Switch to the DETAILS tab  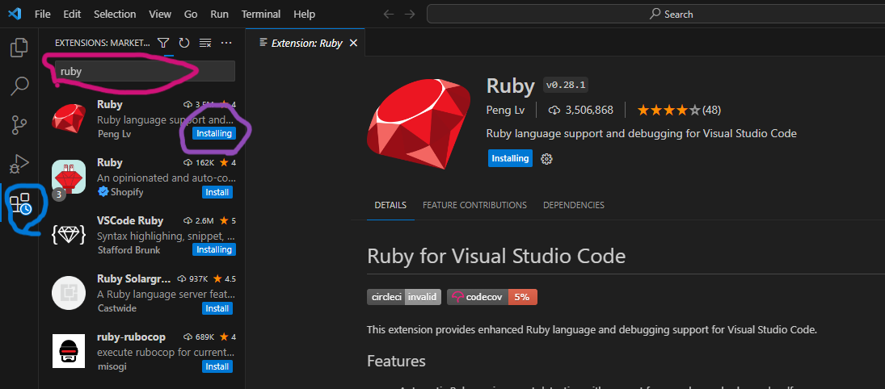tap(390, 205)
